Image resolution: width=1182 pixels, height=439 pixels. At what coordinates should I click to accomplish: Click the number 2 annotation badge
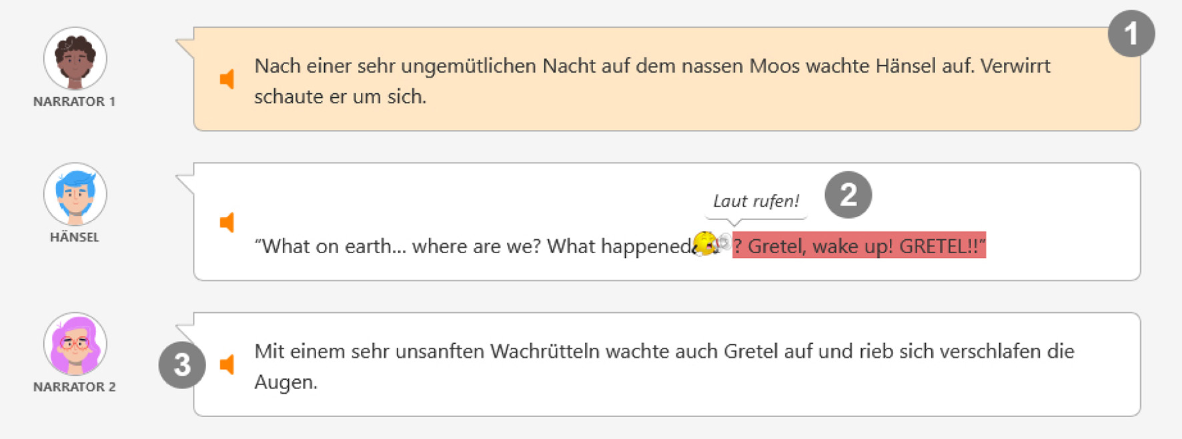848,195
